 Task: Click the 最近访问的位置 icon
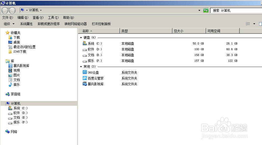[x=10, y=47]
